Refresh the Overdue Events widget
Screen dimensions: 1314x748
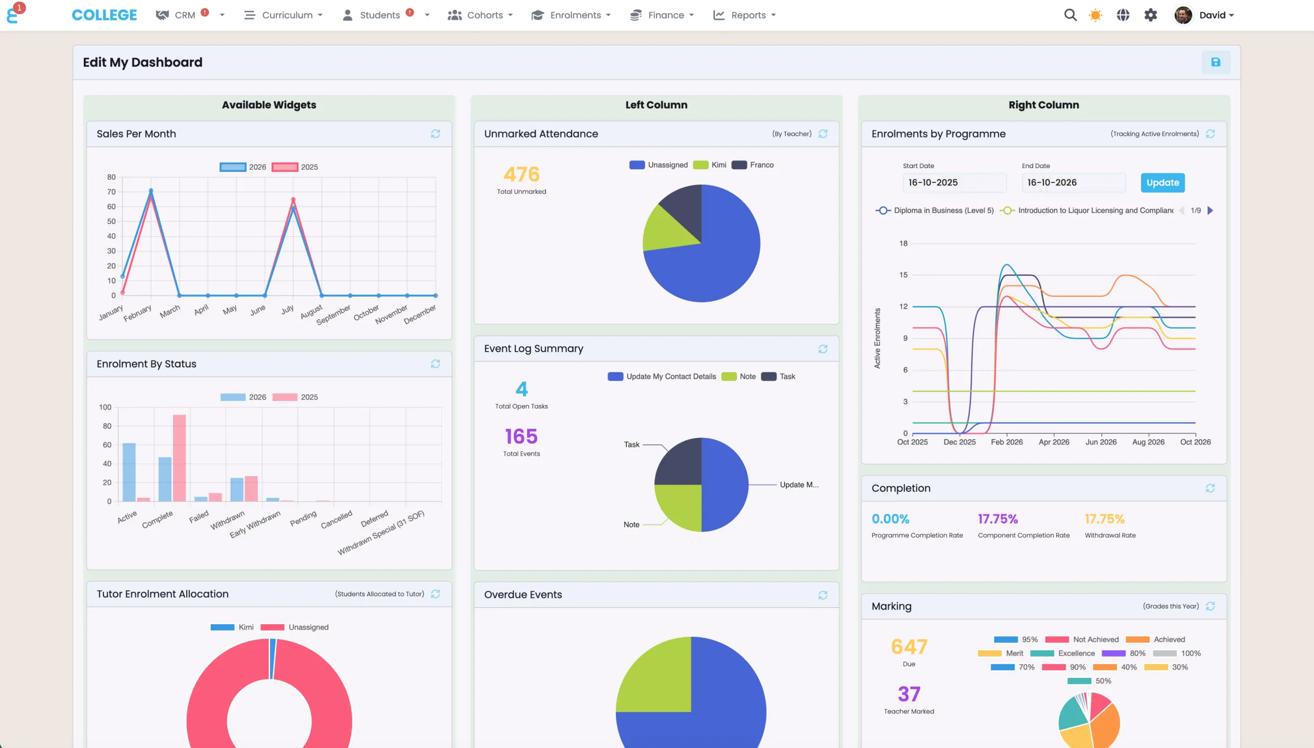[822, 595]
